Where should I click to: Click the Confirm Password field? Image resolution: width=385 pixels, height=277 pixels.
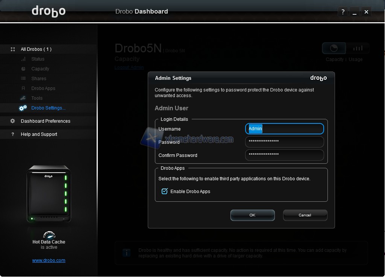pyautogui.click(x=284, y=155)
